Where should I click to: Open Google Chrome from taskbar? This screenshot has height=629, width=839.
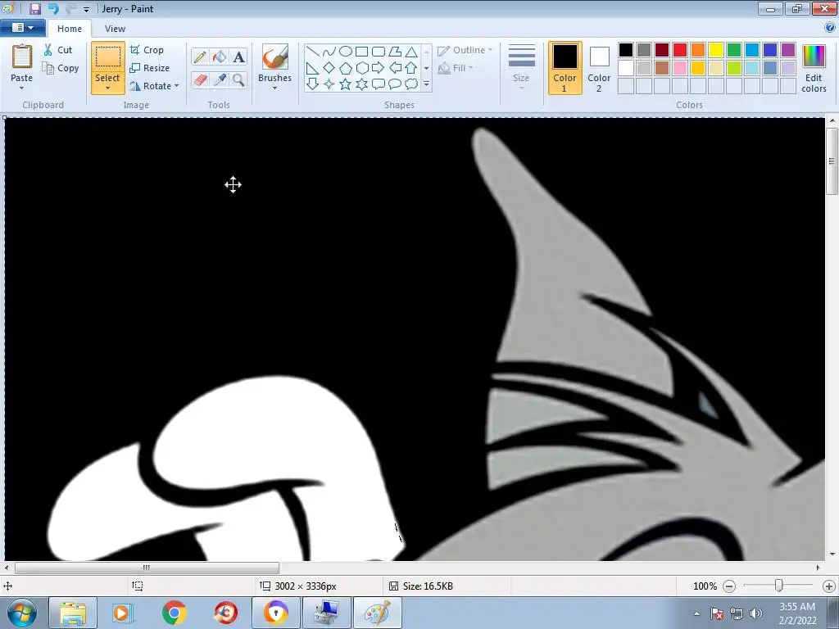[x=174, y=613]
